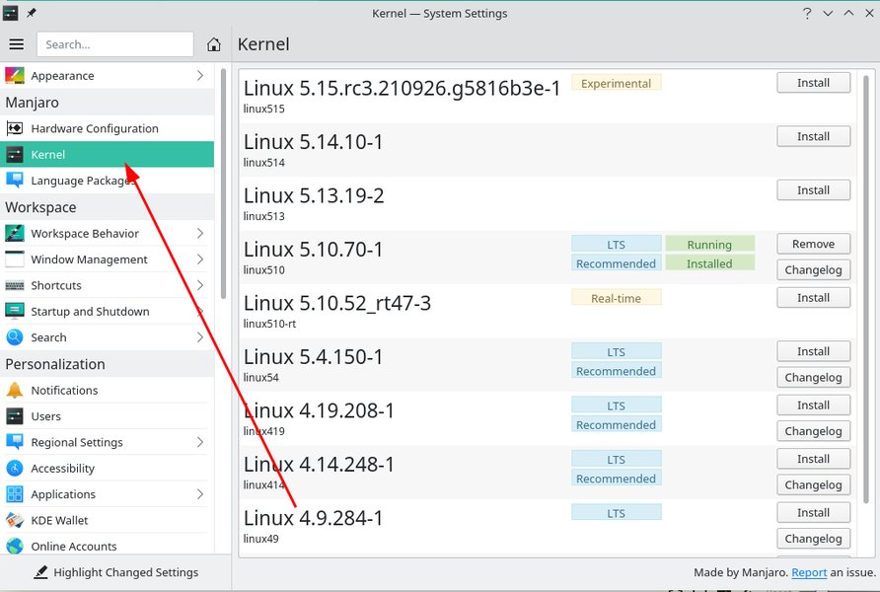
Task: Expand the Workspace Behavior chevron
Action: pyautogui.click(x=200, y=233)
